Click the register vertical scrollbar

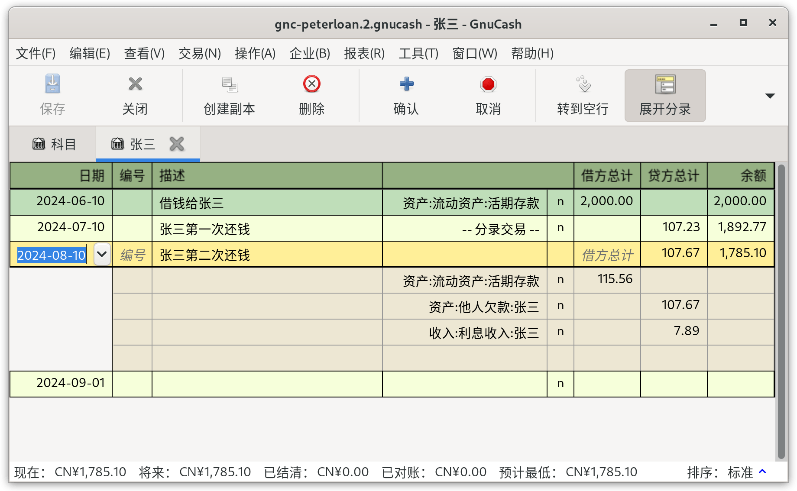(781, 311)
